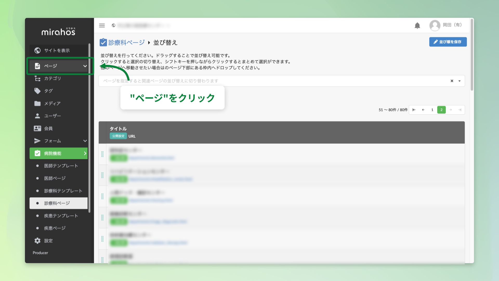
Task: Click the notification bell in the header
Action: coord(417,25)
